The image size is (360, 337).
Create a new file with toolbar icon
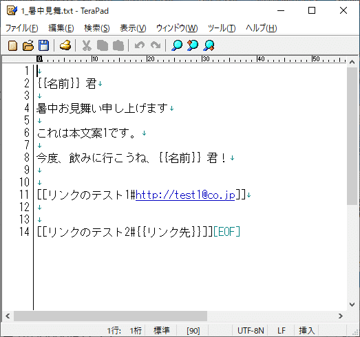coord(12,45)
